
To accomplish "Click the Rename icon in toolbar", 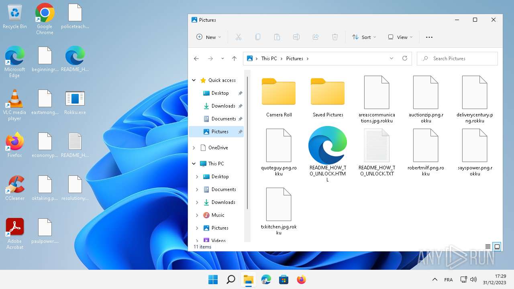I will (296, 37).
